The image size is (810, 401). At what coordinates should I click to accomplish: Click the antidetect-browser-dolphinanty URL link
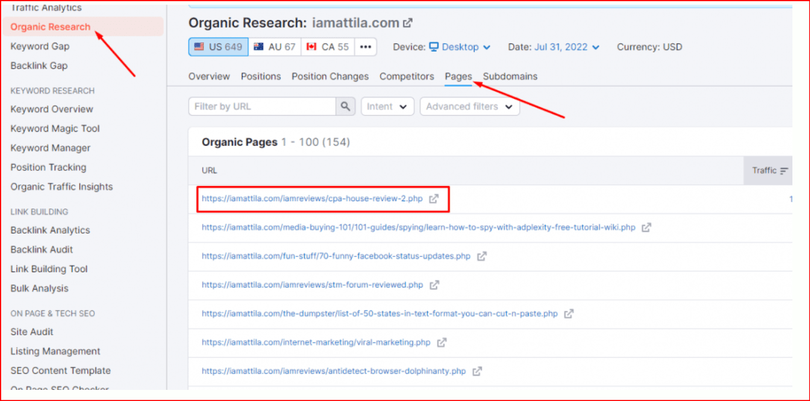point(333,371)
